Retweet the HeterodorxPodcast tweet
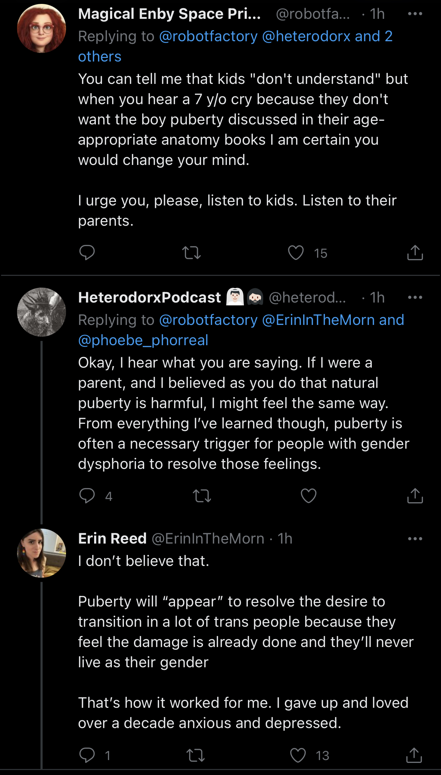 pyautogui.click(x=202, y=496)
